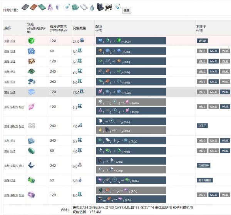Click the 粒子对撞机 building button
This screenshot has width=231, height=215.
pos(204,180)
